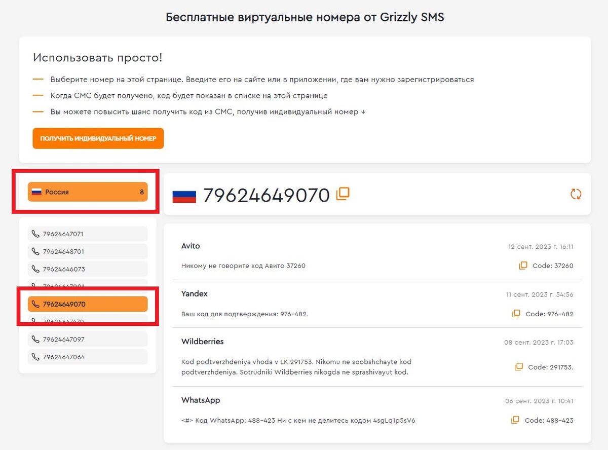
Task: Click the large number 79624649070 heading
Action: pyautogui.click(x=267, y=195)
